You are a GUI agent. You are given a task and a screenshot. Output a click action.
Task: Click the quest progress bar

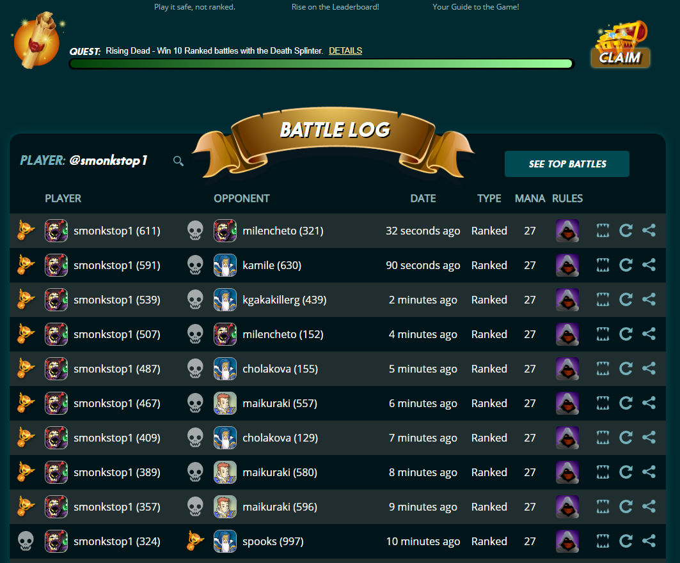321,64
